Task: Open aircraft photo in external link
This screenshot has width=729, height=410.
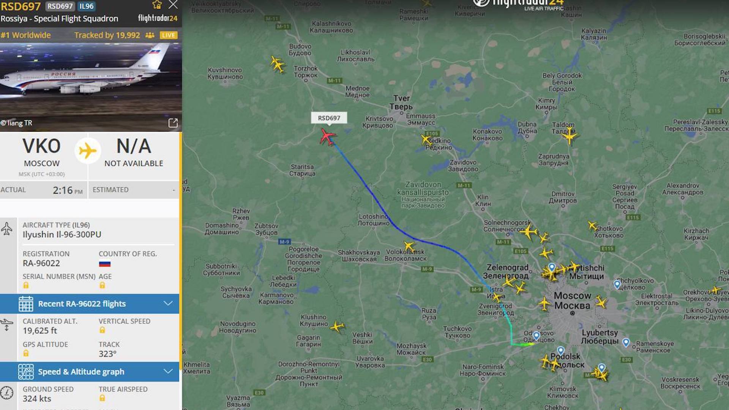Action: pos(173,123)
